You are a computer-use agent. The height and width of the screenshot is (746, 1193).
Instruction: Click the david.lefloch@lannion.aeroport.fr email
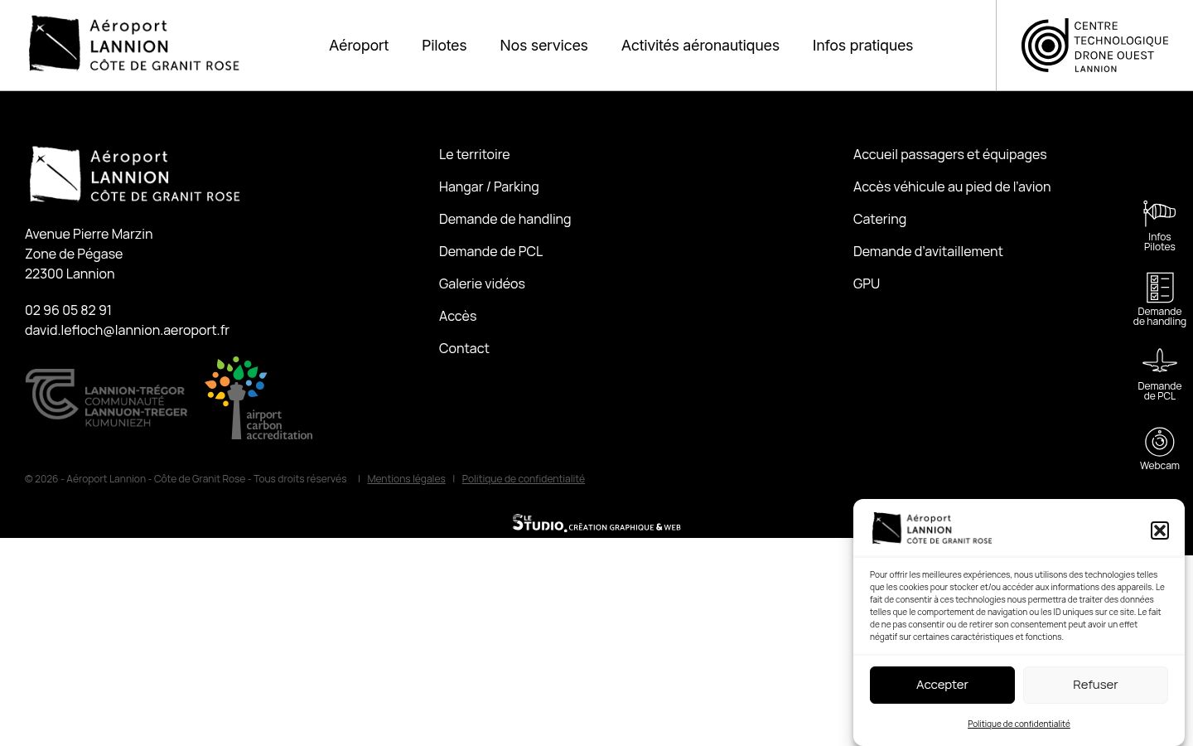click(x=127, y=330)
